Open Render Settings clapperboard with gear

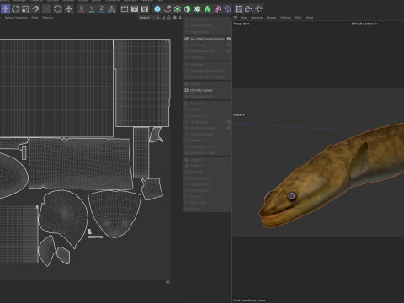click(x=145, y=9)
